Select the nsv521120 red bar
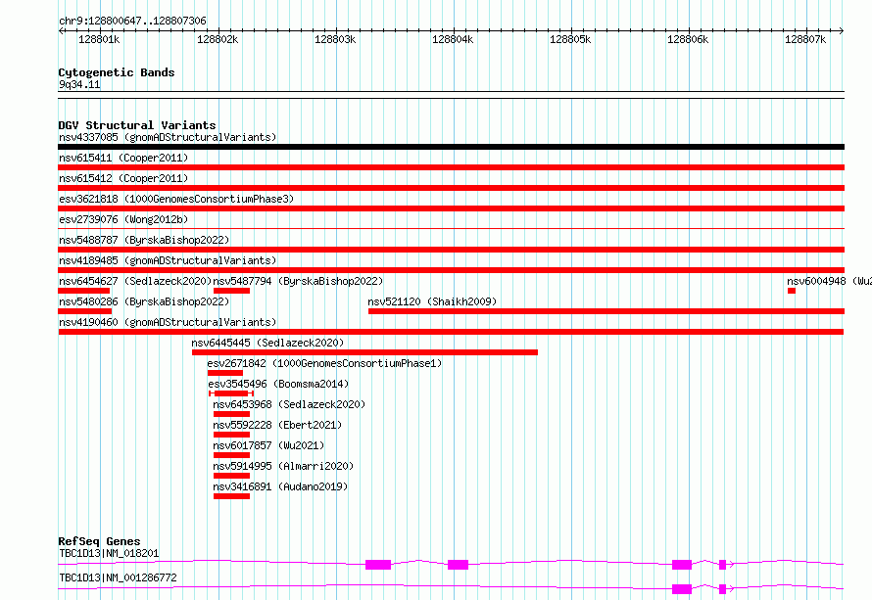The height and width of the screenshot is (600, 872). (x=606, y=311)
